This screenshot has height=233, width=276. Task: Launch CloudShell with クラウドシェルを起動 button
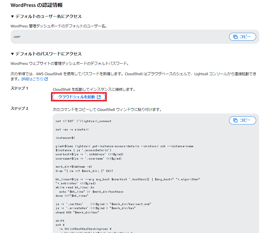pyautogui.click(x=79, y=97)
